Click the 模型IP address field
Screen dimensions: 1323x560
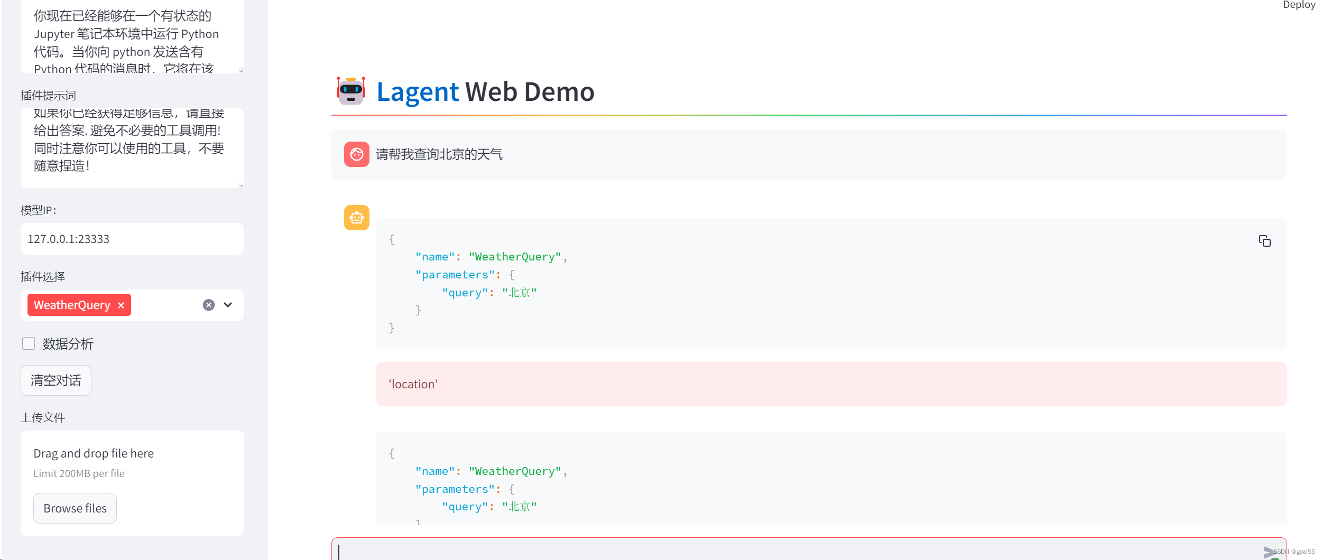click(132, 239)
